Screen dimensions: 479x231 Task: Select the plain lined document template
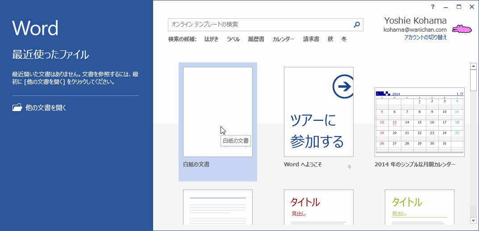(x=218, y=207)
